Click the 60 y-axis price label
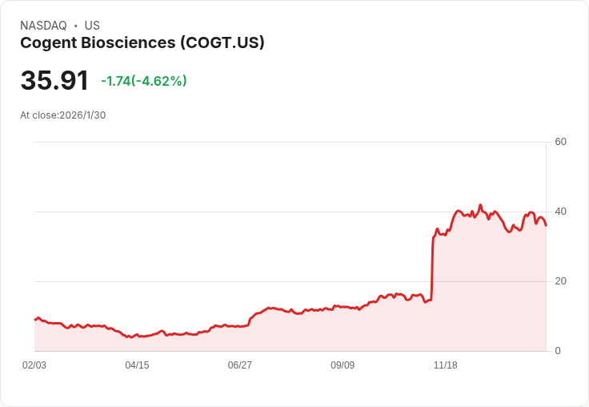Screen dimensions: 589x407 pyautogui.click(x=561, y=143)
